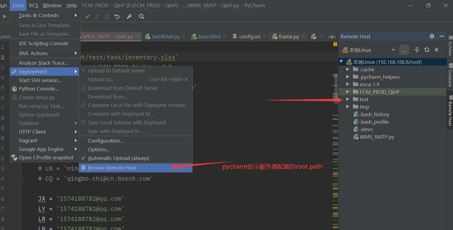Open Tasks & Contexts submenu

pyautogui.click(x=45, y=15)
